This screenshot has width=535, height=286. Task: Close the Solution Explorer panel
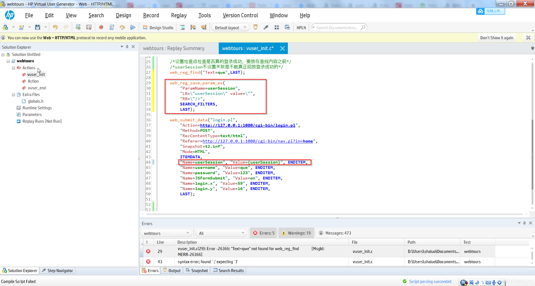(x=133, y=47)
